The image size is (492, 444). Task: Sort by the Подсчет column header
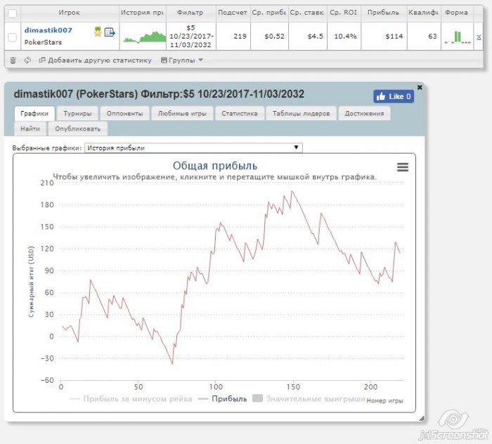click(x=233, y=13)
